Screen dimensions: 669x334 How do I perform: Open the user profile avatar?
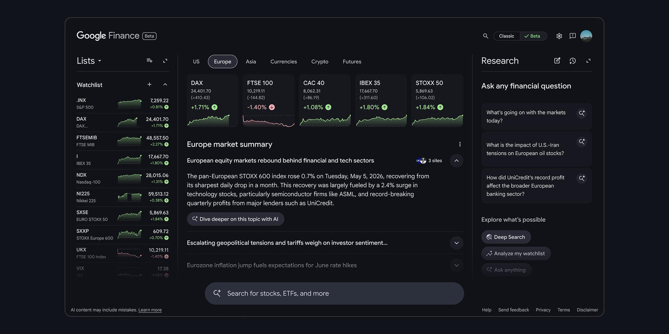(586, 36)
